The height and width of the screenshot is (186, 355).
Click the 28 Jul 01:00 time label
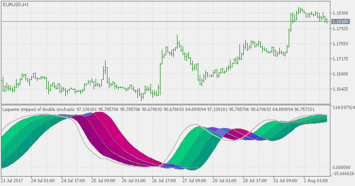click(x=224, y=181)
